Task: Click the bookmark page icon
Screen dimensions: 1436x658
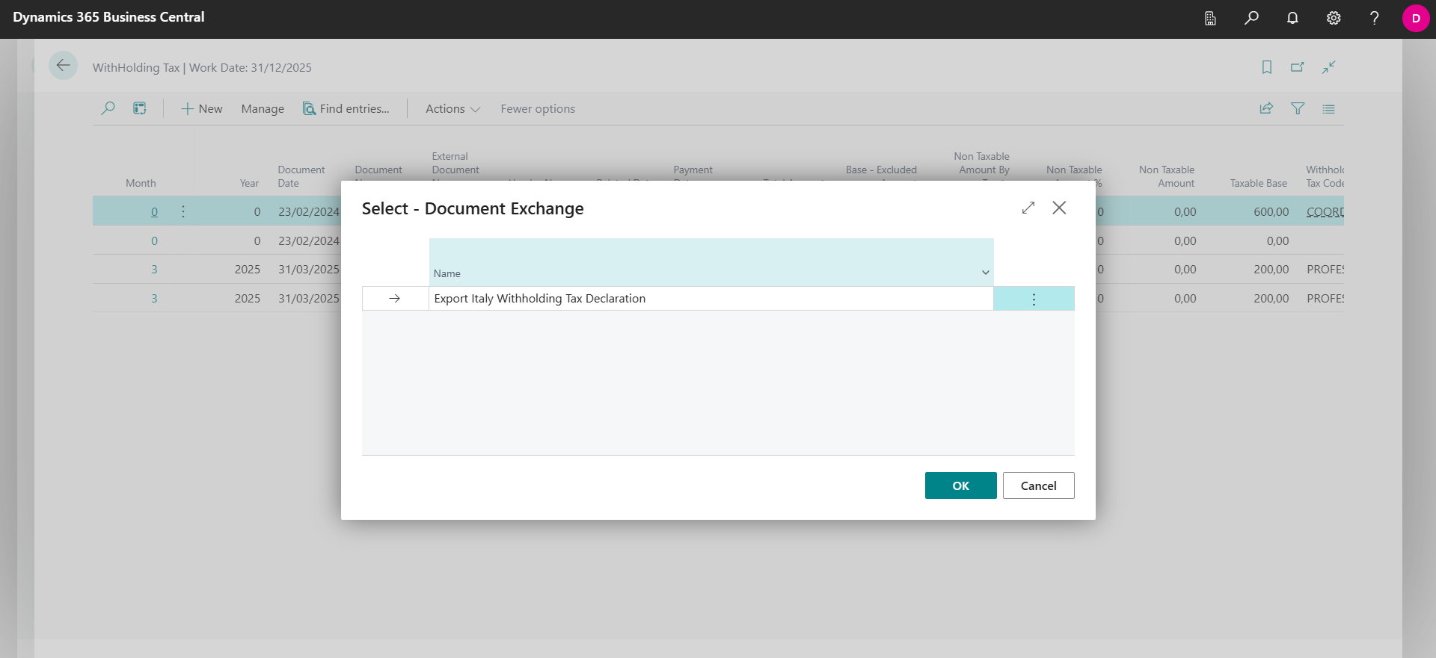Action: [1267, 67]
